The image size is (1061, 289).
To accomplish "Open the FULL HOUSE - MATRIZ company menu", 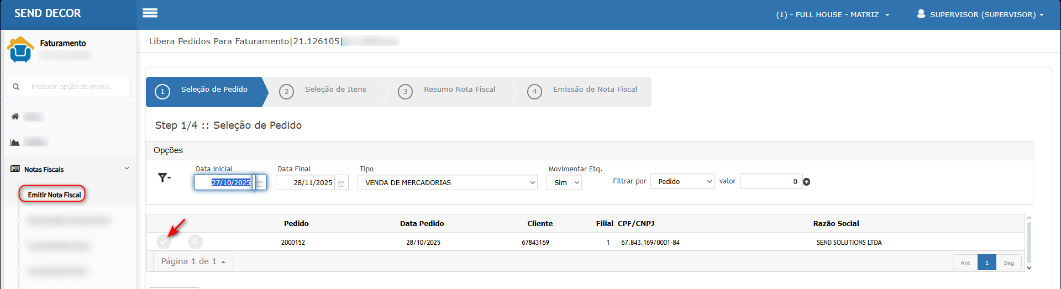I will [832, 15].
